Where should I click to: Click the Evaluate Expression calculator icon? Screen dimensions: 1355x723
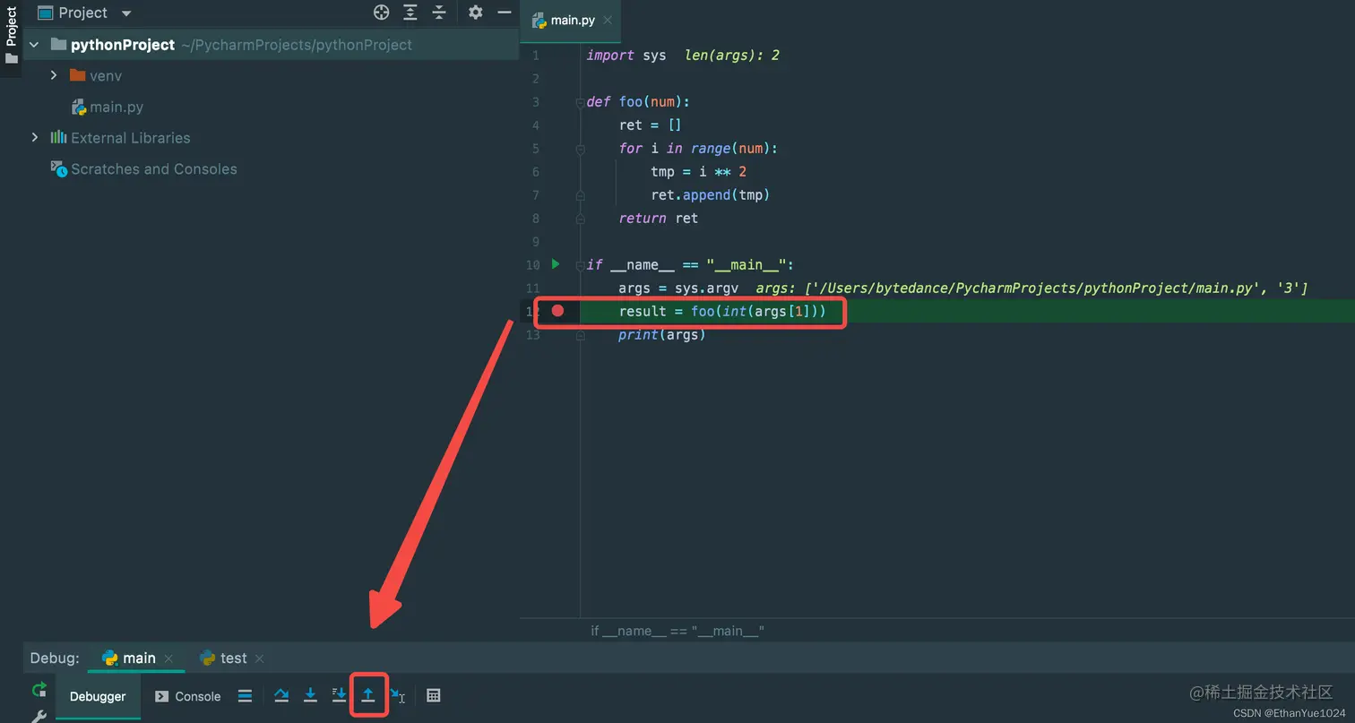[x=434, y=696]
